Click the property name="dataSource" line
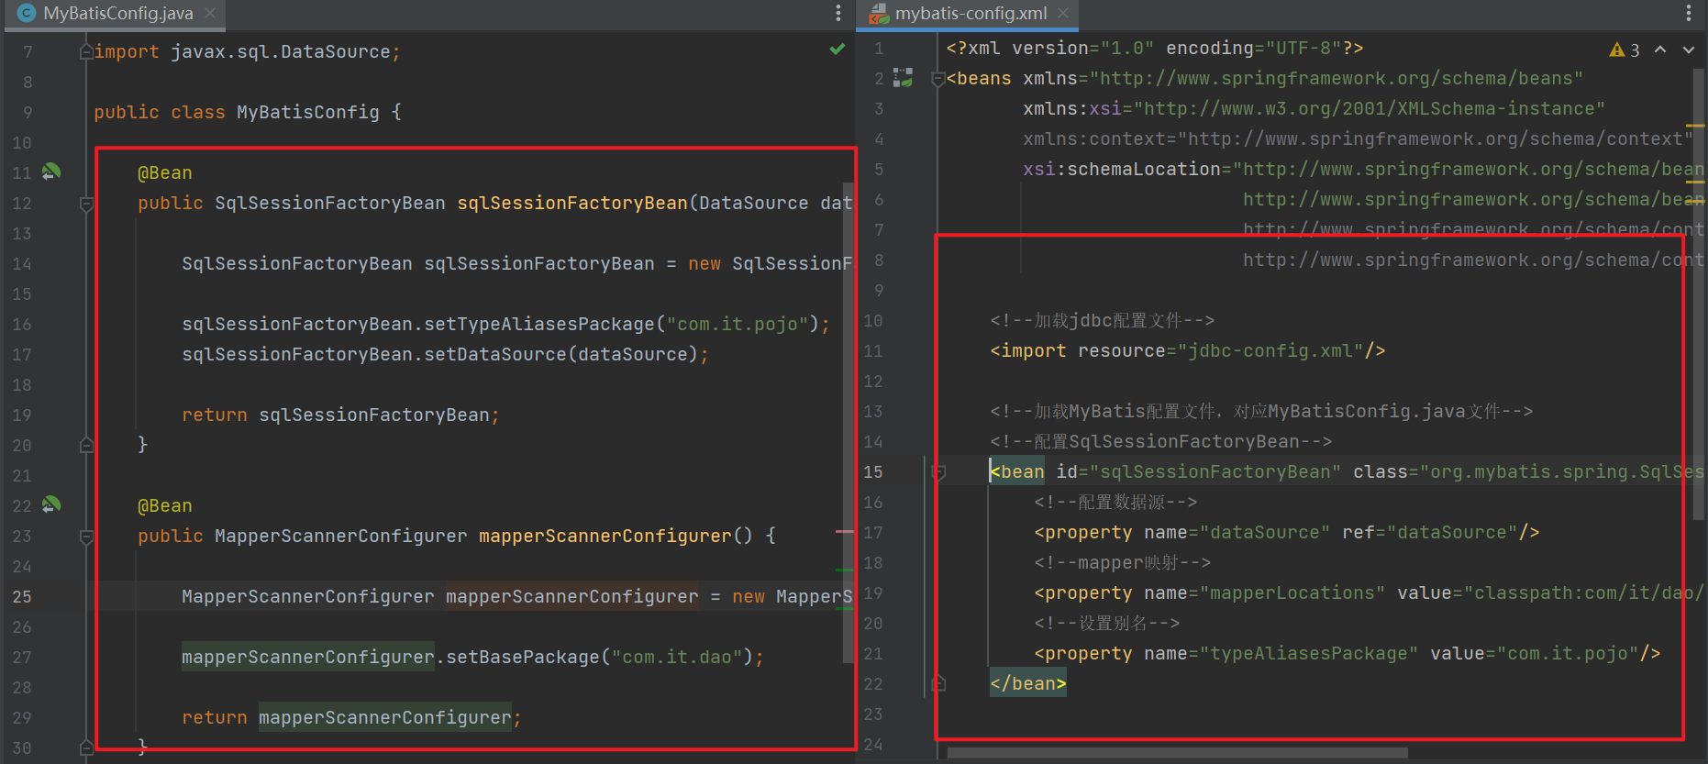The width and height of the screenshot is (1708, 764). [x=1286, y=532]
